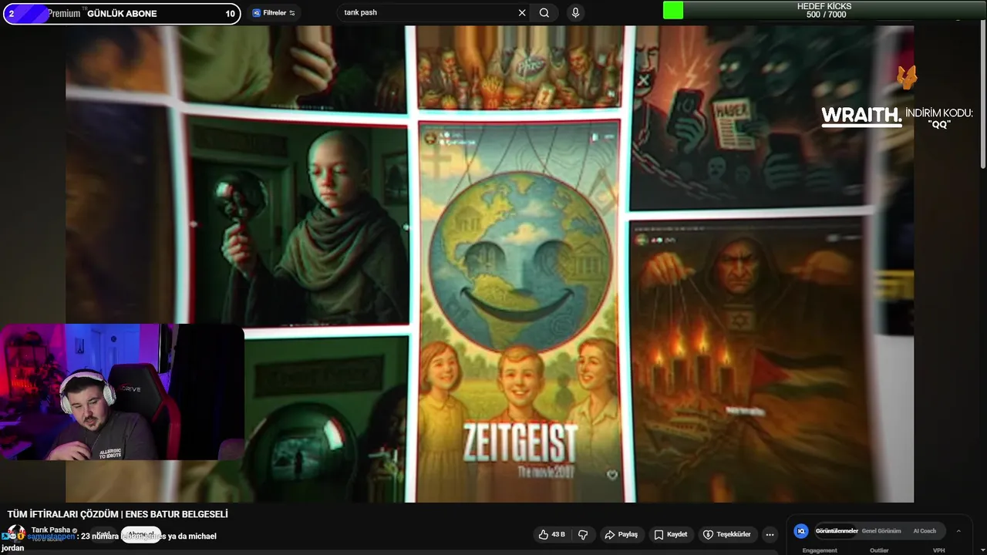Click the page vertical scrollbar

tap(982, 92)
